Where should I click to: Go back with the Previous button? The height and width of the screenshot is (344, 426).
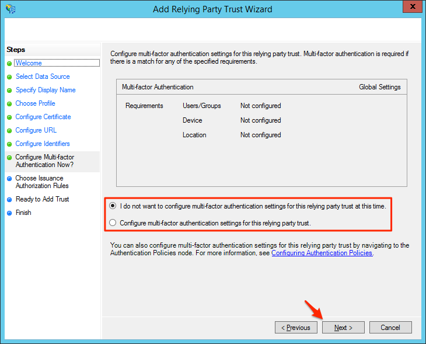[x=296, y=328]
